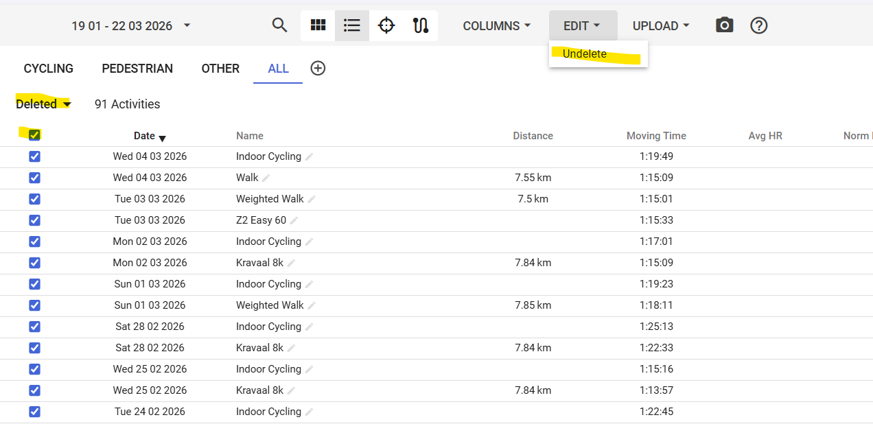The width and height of the screenshot is (873, 424).
Task: Select the list view icon
Action: click(x=352, y=25)
